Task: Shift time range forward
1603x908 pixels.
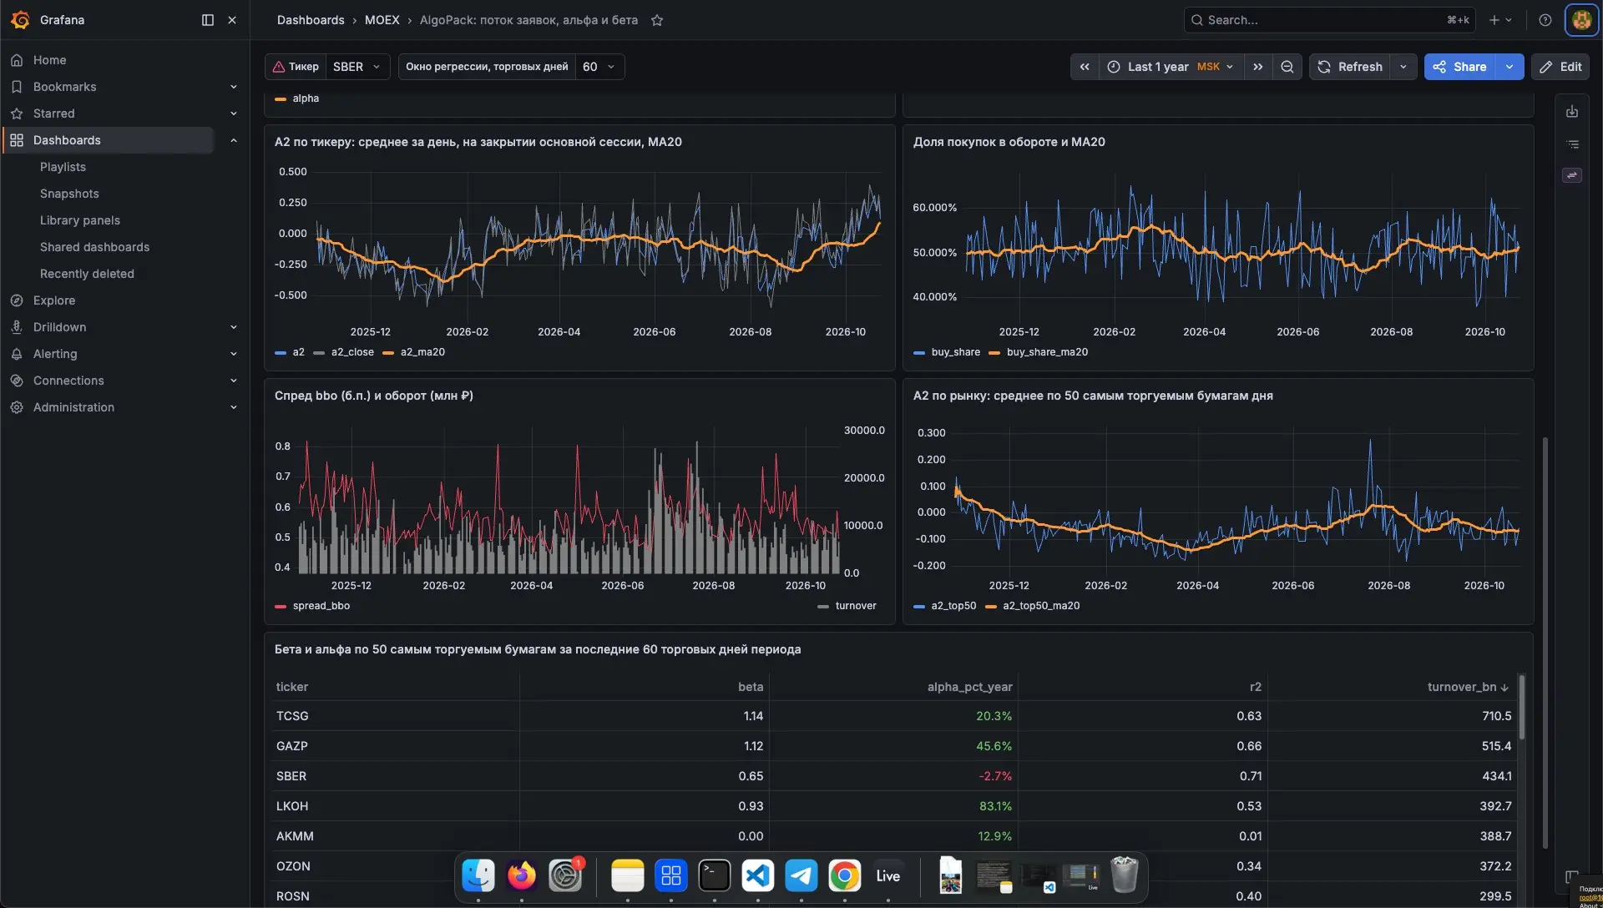Action: [x=1258, y=67]
